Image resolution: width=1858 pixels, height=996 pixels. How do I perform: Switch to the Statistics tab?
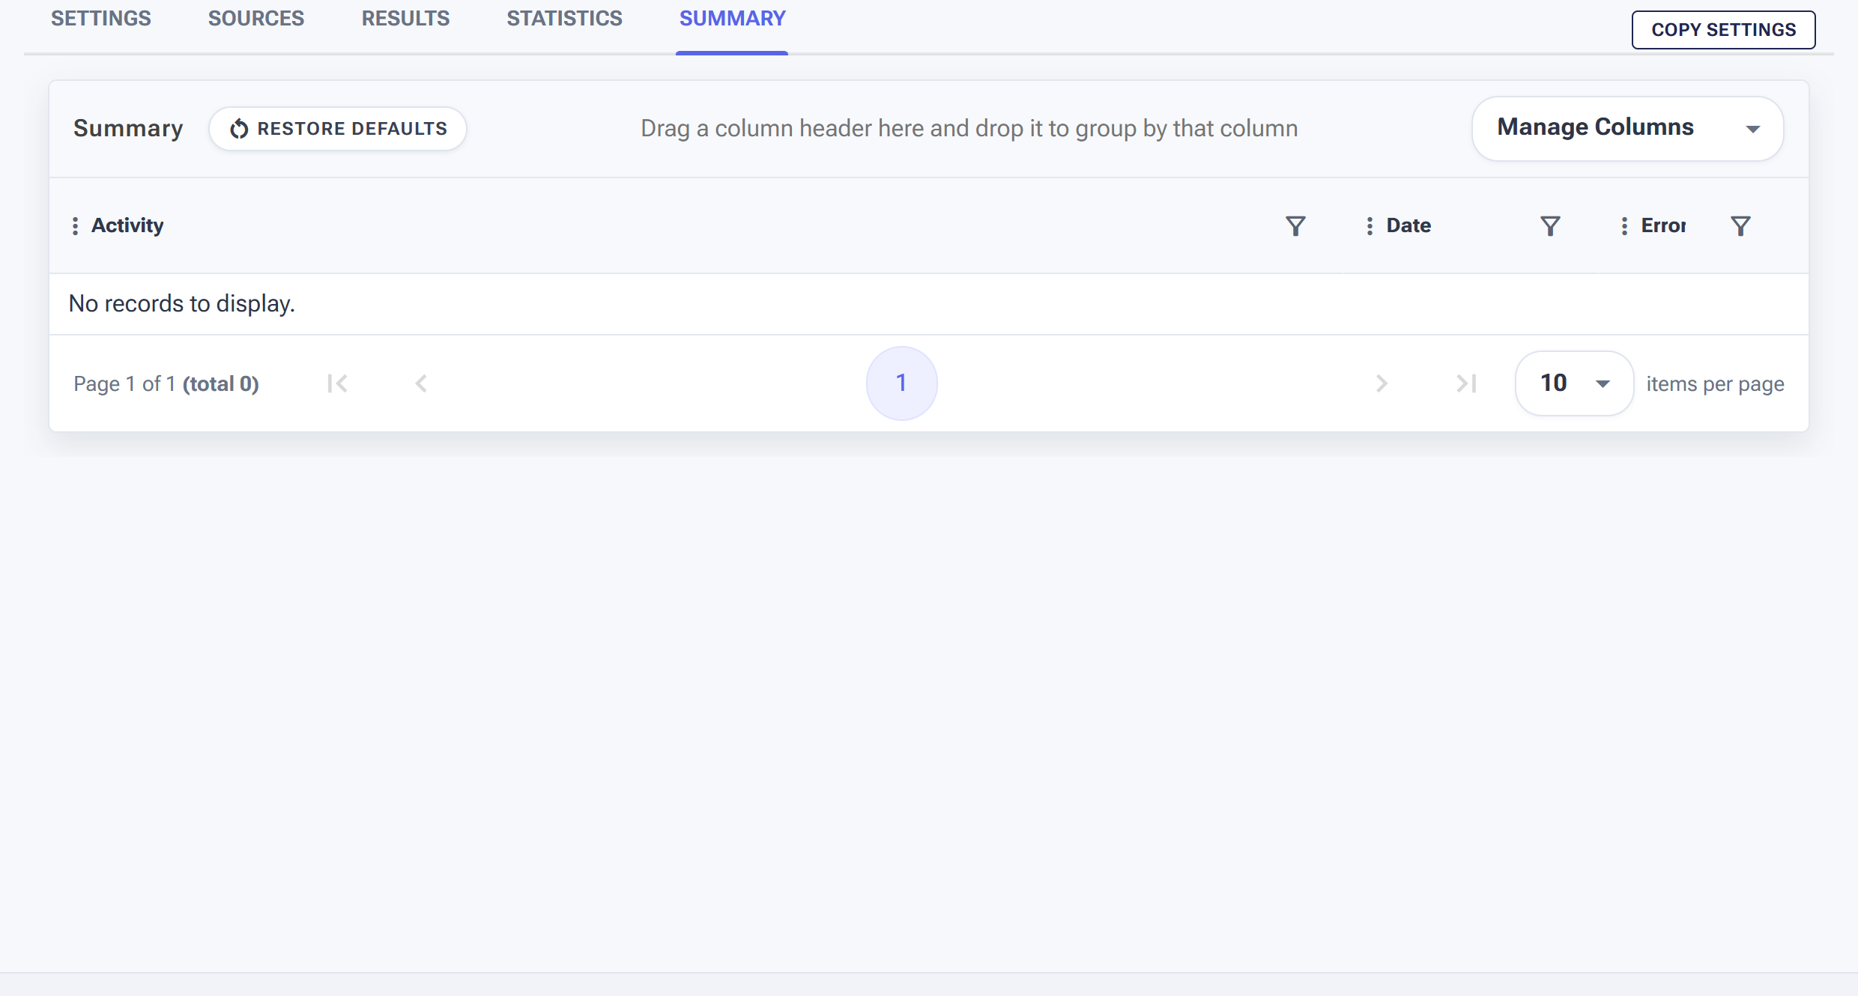pos(564,19)
